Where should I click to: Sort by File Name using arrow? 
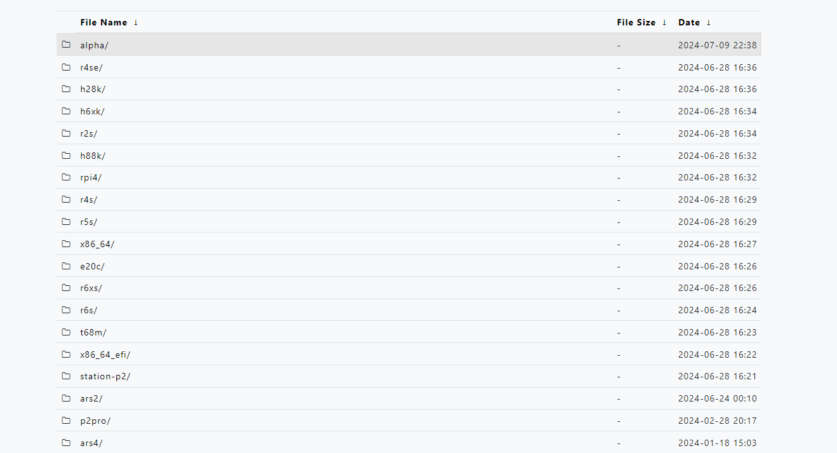[x=136, y=22]
